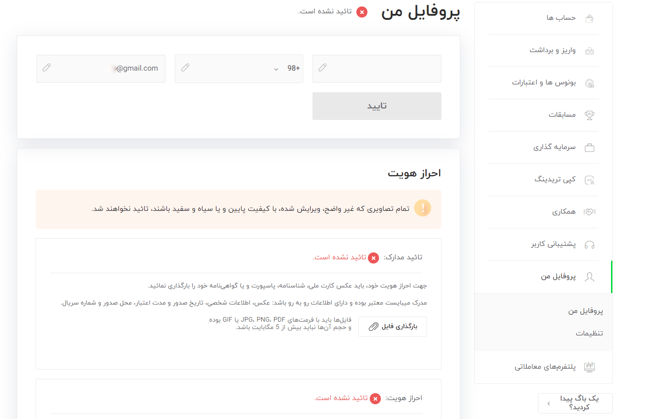Click the copy trading icon
This screenshot has height=419, width=648.
point(589,180)
